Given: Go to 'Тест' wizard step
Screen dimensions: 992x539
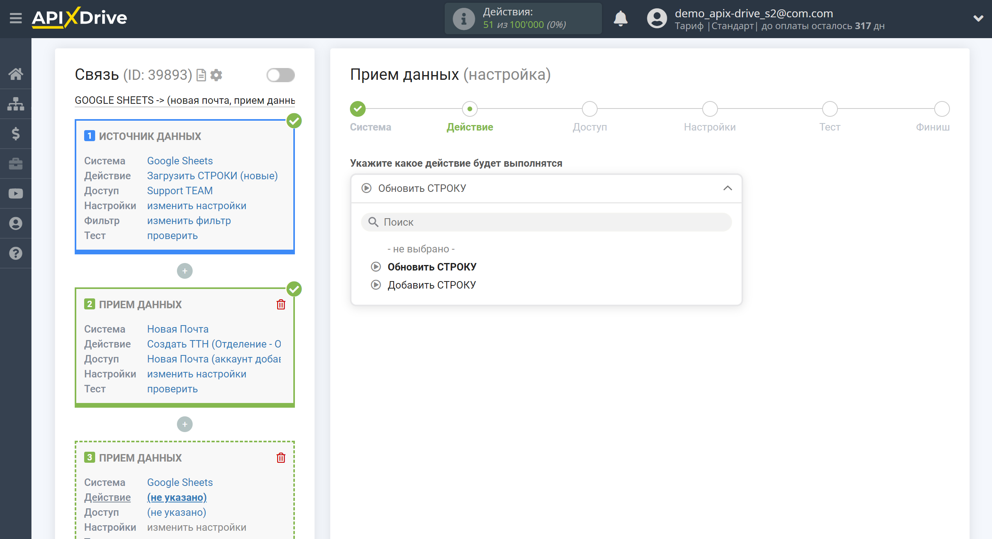Looking at the screenshot, I should pos(830,109).
